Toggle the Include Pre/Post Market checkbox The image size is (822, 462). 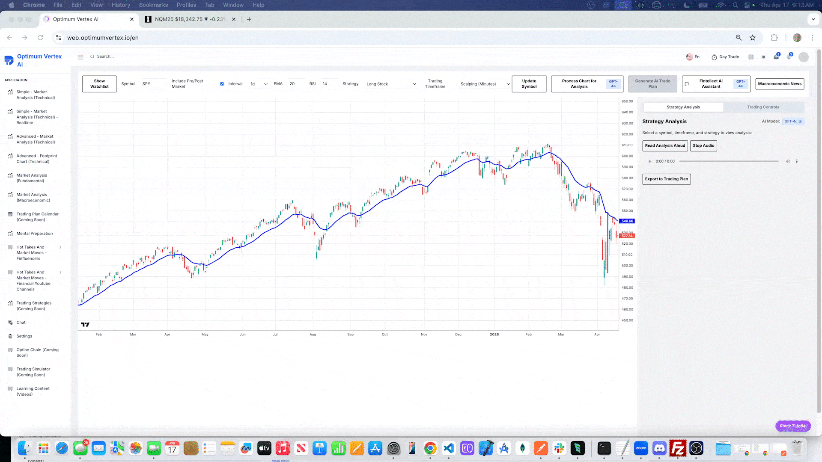pyautogui.click(x=222, y=84)
